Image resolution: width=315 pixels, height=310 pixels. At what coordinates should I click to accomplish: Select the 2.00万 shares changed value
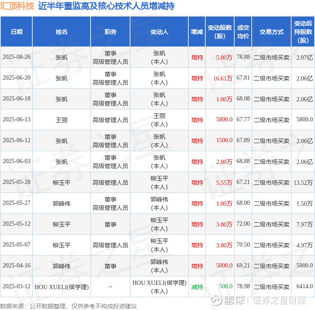pyautogui.click(x=224, y=162)
